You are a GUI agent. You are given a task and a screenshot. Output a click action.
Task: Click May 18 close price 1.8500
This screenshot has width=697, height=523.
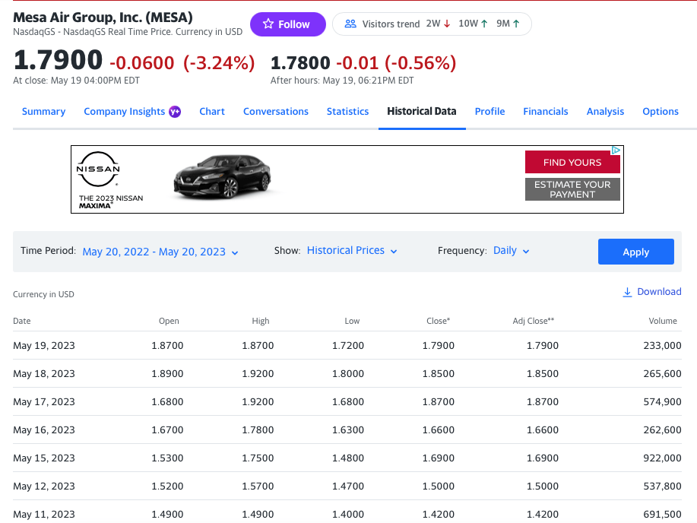click(439, 373)
